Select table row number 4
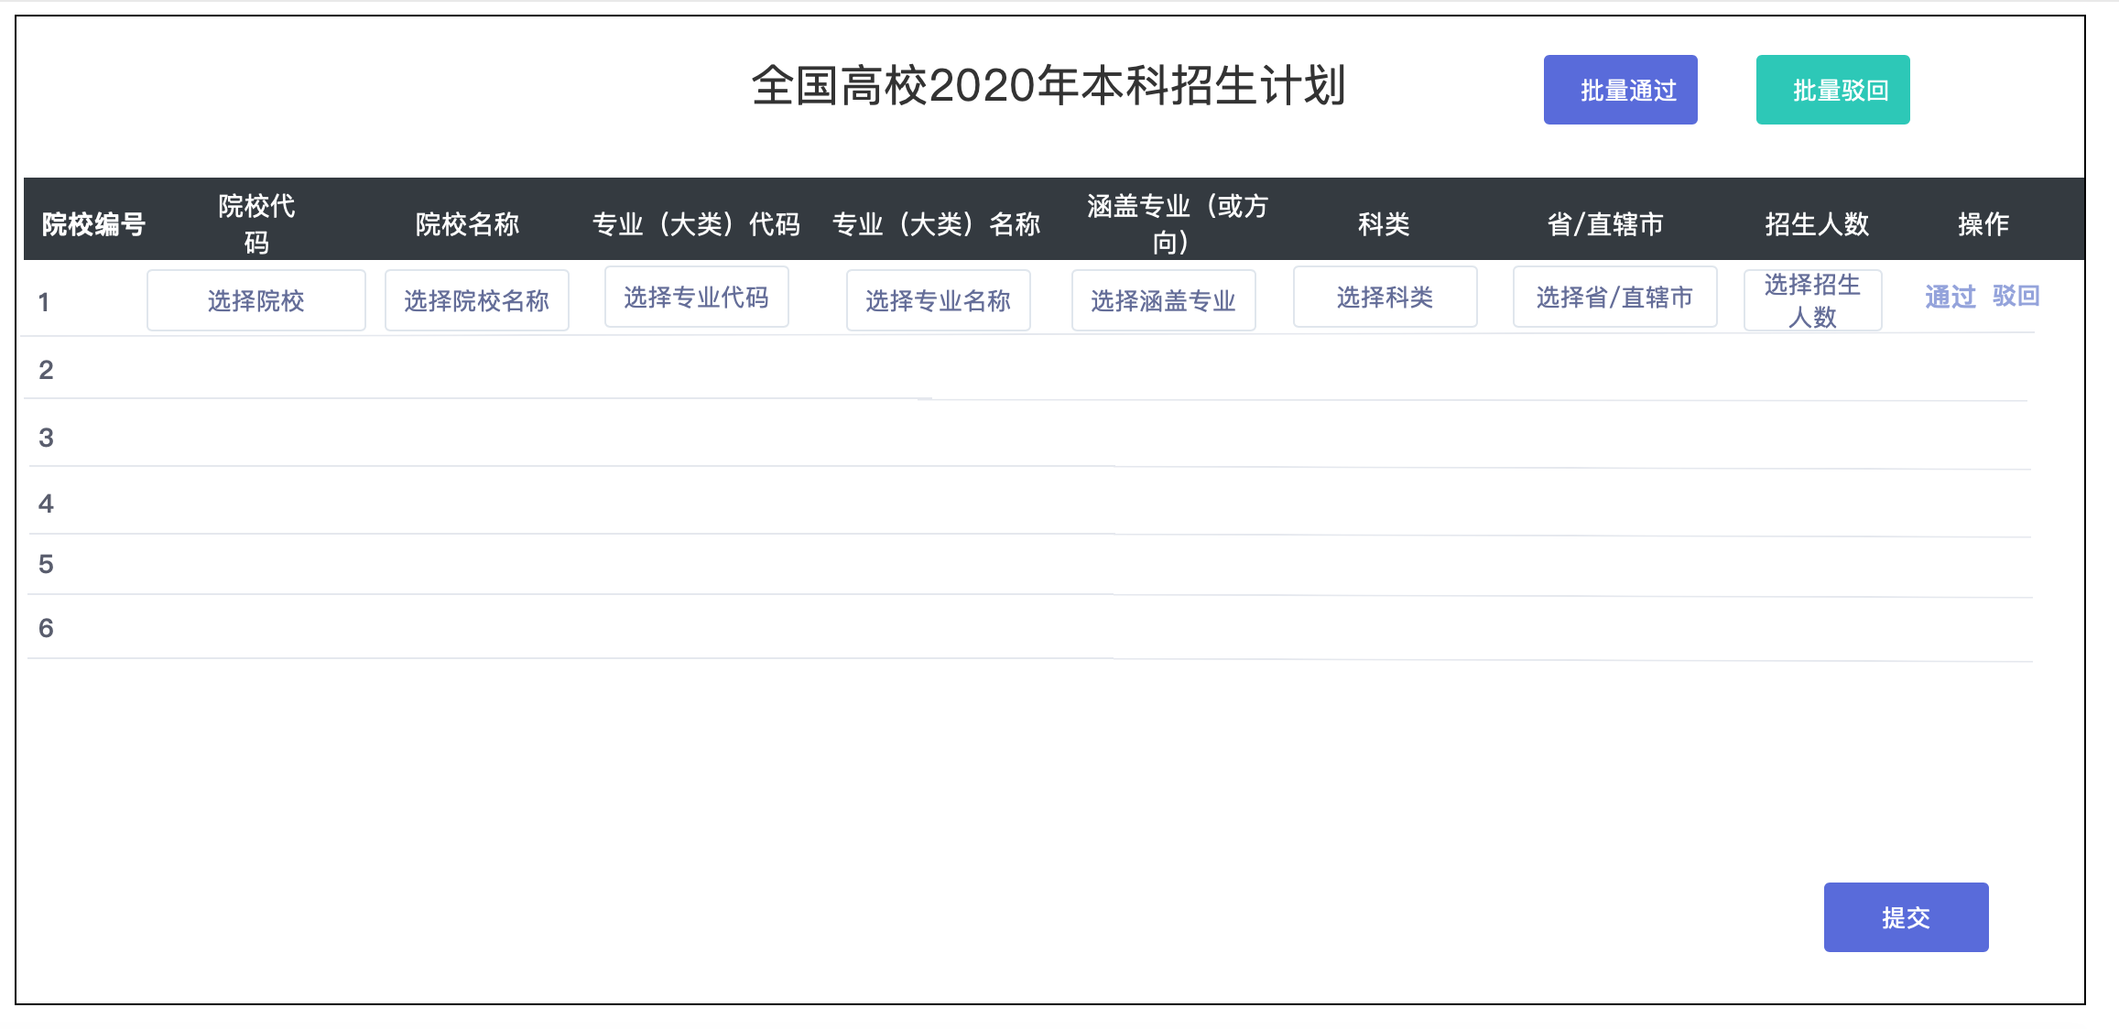2119x1029 pixels. pyautogui.click(x=46, y=504)
